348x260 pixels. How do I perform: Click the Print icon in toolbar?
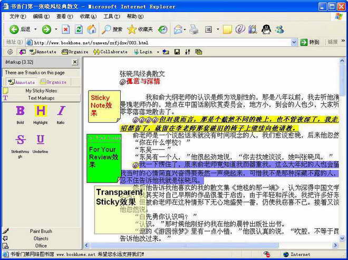click(x=194, y=29)
